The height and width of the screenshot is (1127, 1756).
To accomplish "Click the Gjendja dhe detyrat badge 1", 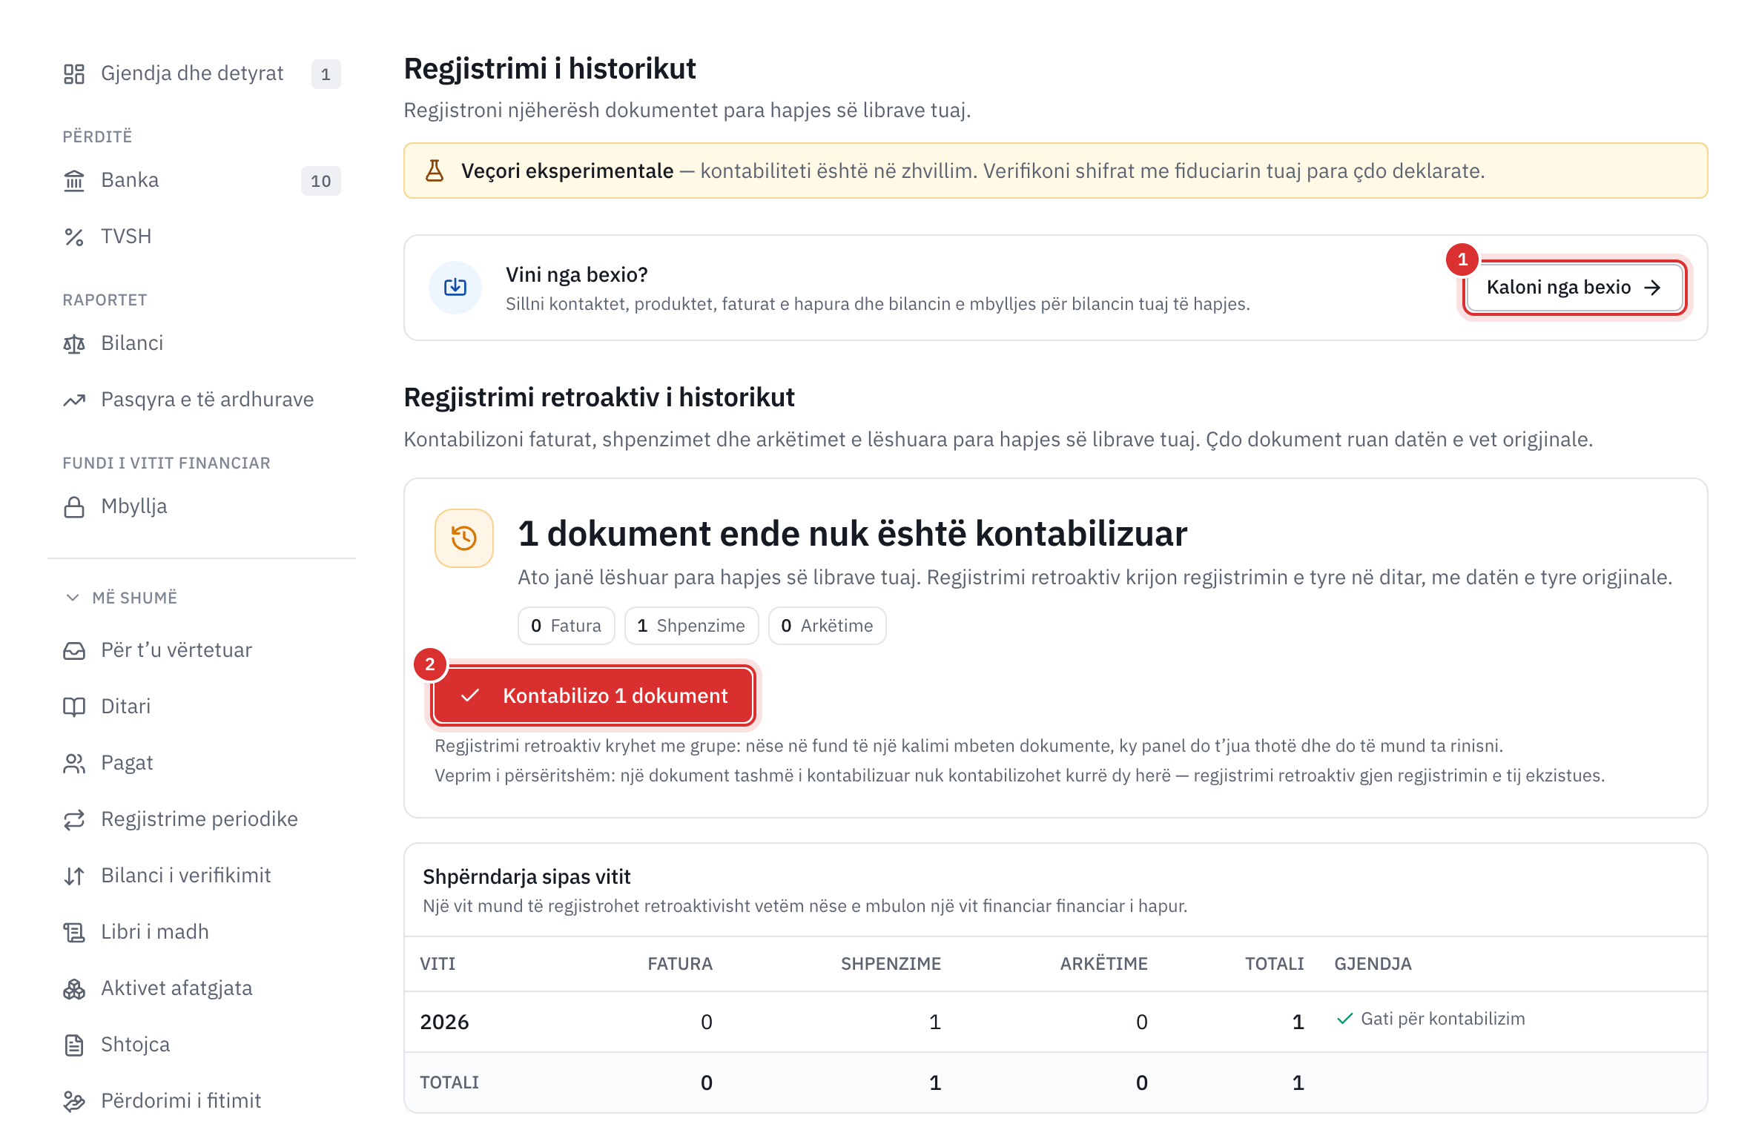I will 326,74.
